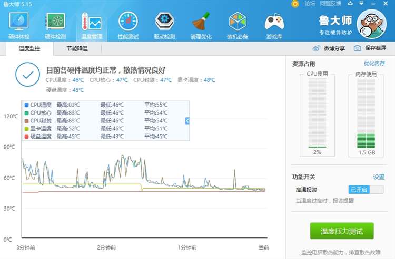395x259 pixels.
Task: Select the 性能测试 performance test icon
Action: click(128, 25)
